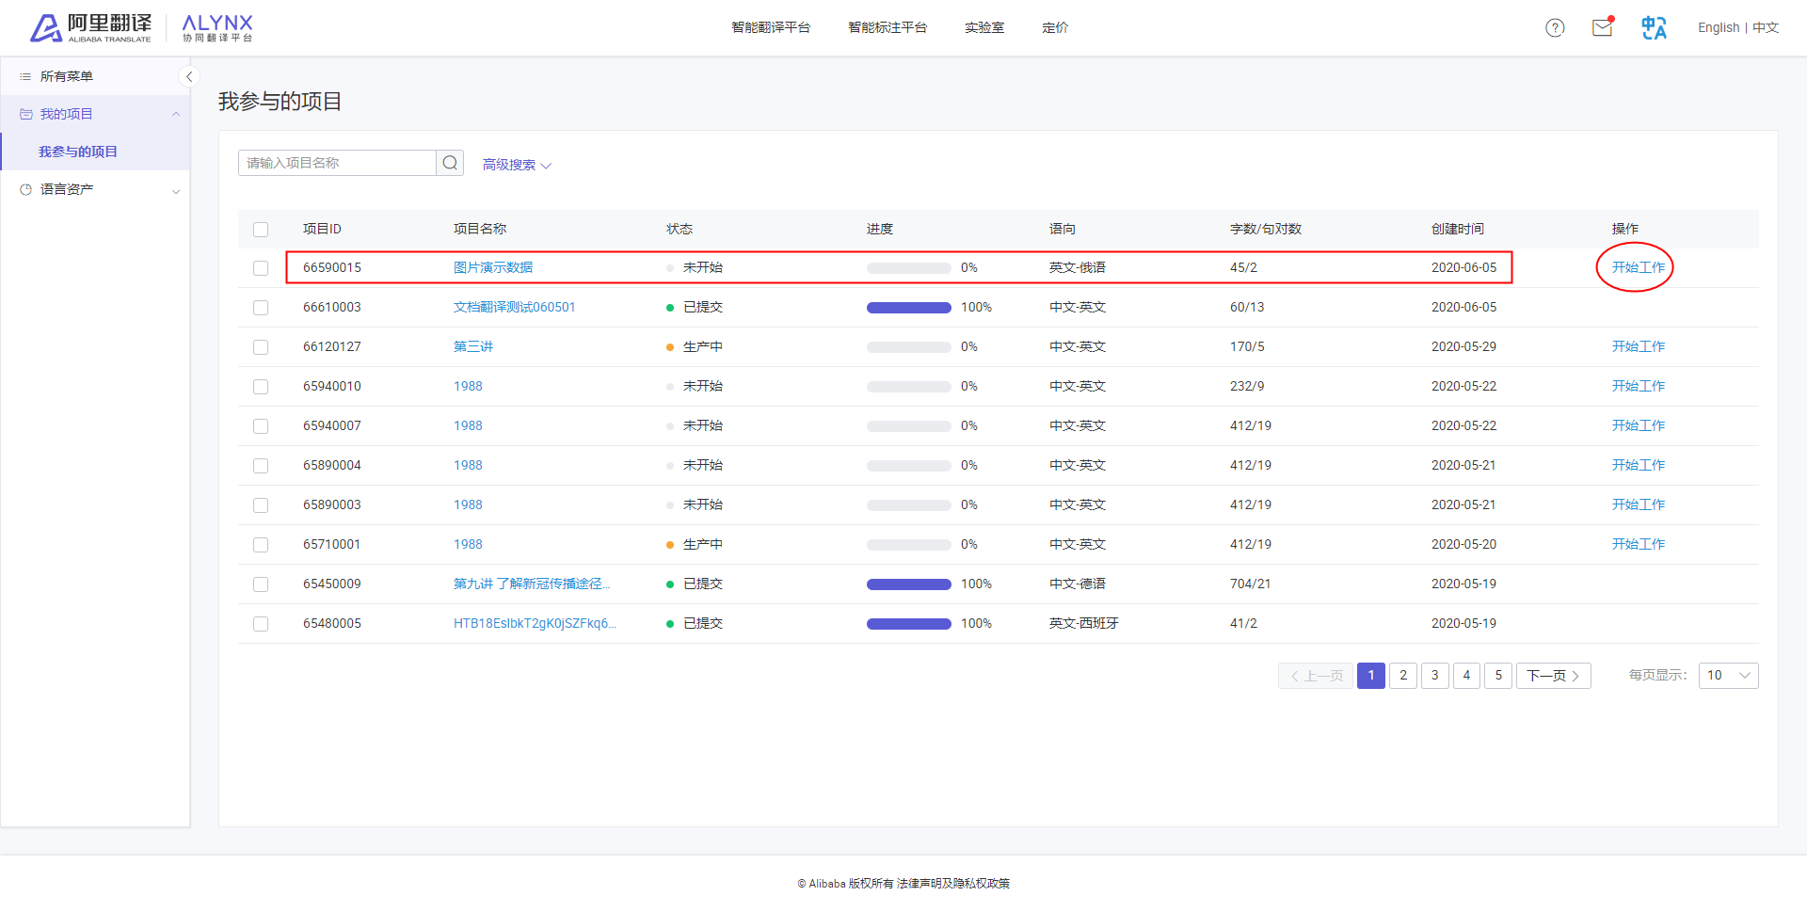Image resolution: width=1807 pixels, height=912 pixels.
Task: Go to page 4 of results
Action: (x=1466, y=676)
